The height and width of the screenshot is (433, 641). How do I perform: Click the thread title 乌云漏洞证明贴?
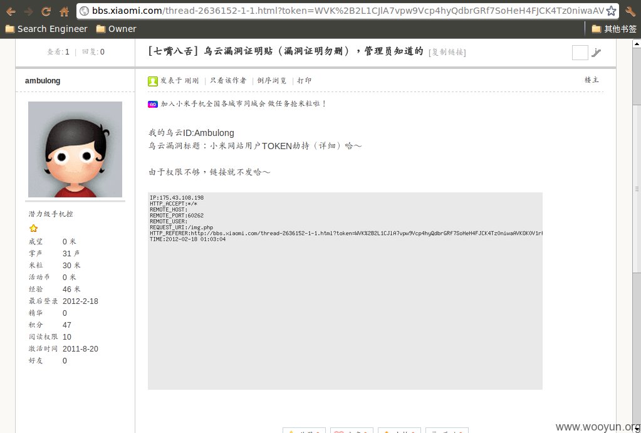313,51
